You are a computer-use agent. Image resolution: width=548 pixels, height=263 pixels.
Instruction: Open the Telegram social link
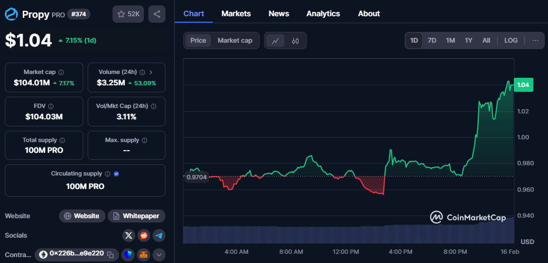click(x=159, y=235)
